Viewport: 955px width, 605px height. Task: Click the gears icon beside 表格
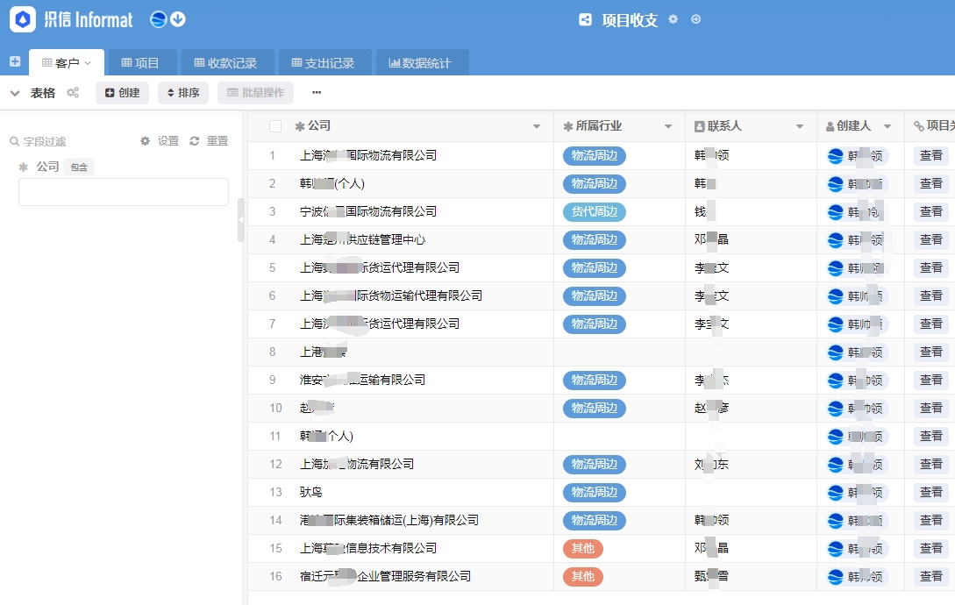[x=73, y=93]
